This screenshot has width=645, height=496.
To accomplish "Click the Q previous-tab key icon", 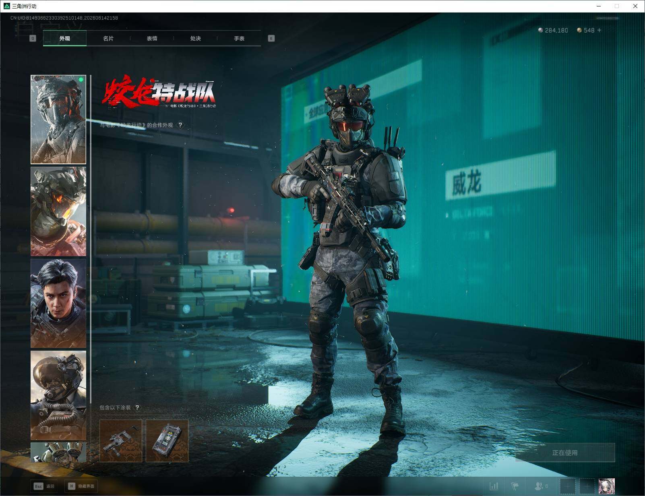I will [33, 38].
